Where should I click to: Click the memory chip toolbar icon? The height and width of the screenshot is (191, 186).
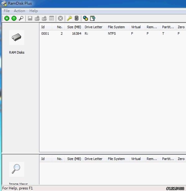pyautogui.click(x=77, y=18)
